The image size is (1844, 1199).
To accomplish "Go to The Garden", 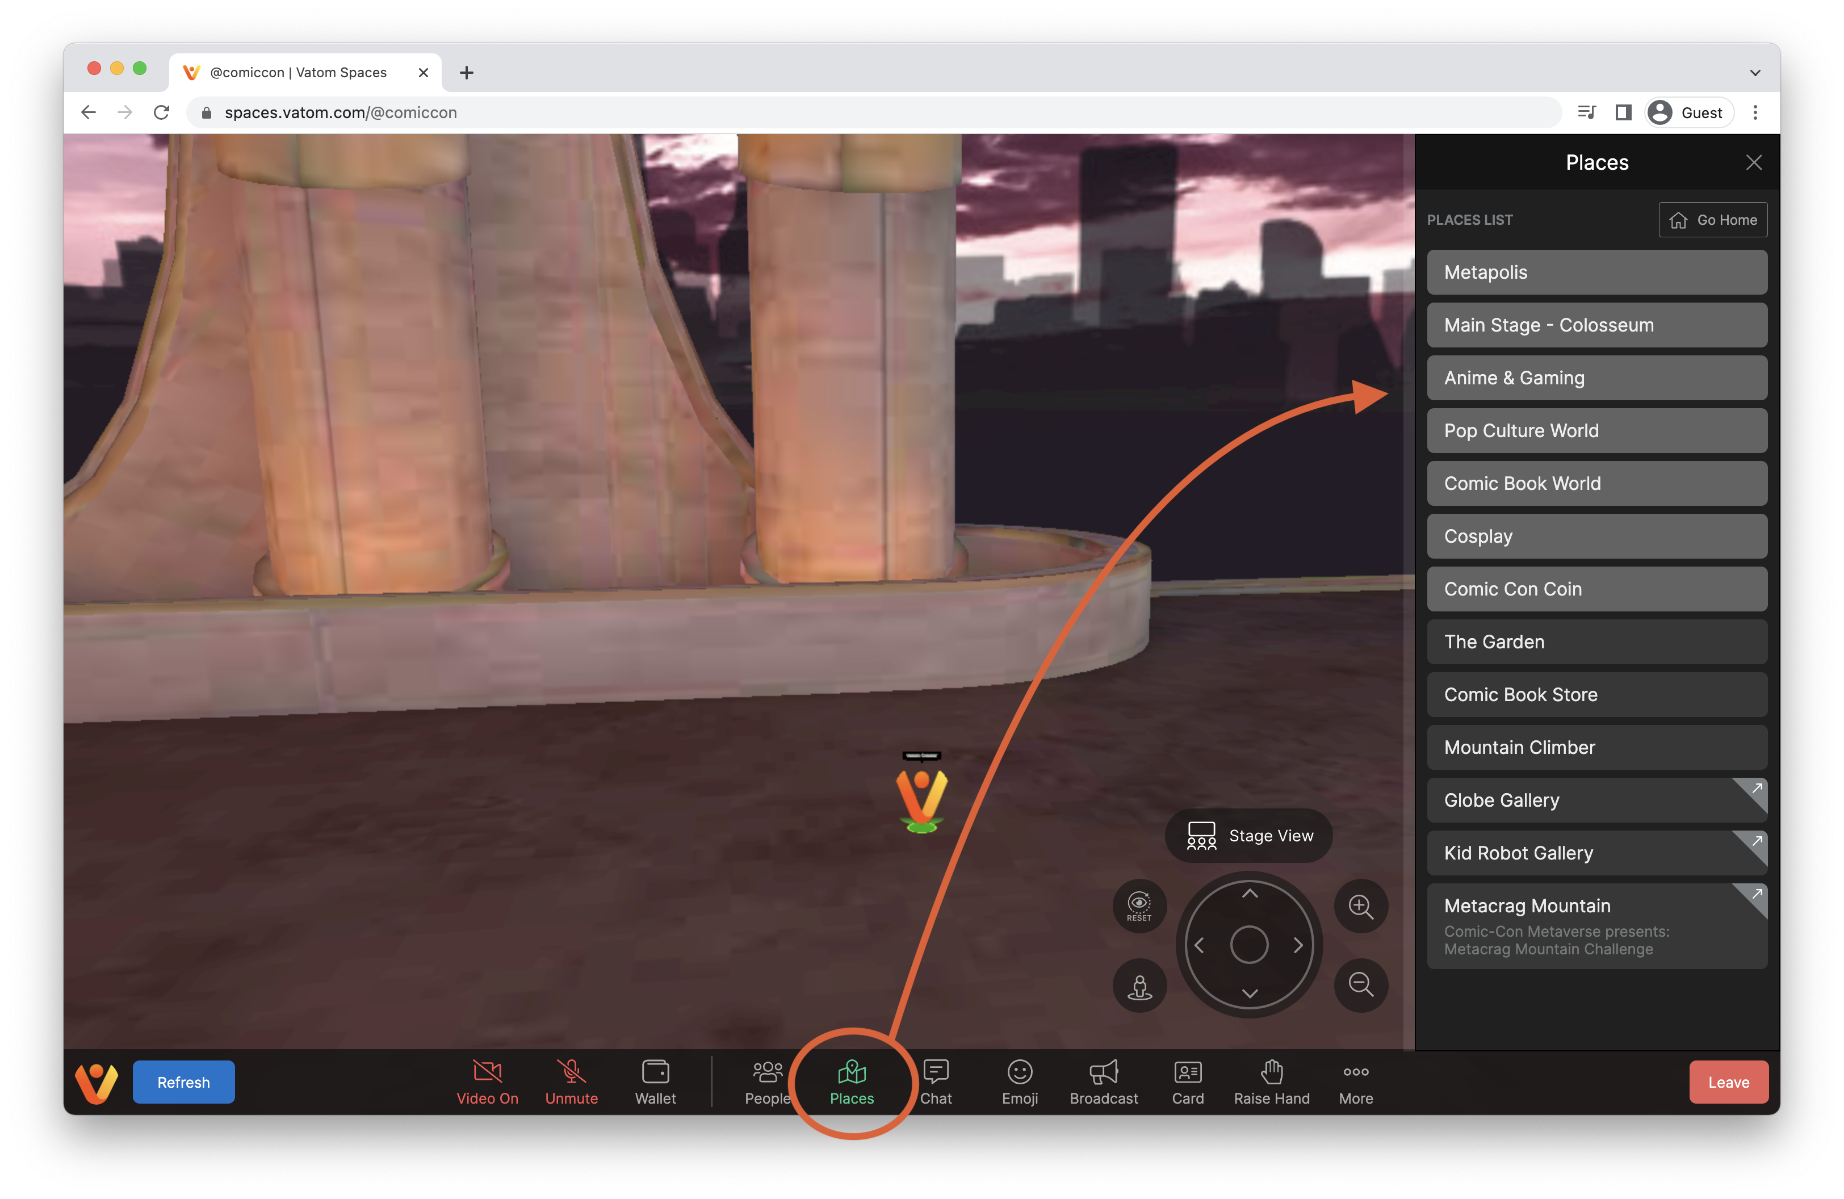I will pos(1597,642).
